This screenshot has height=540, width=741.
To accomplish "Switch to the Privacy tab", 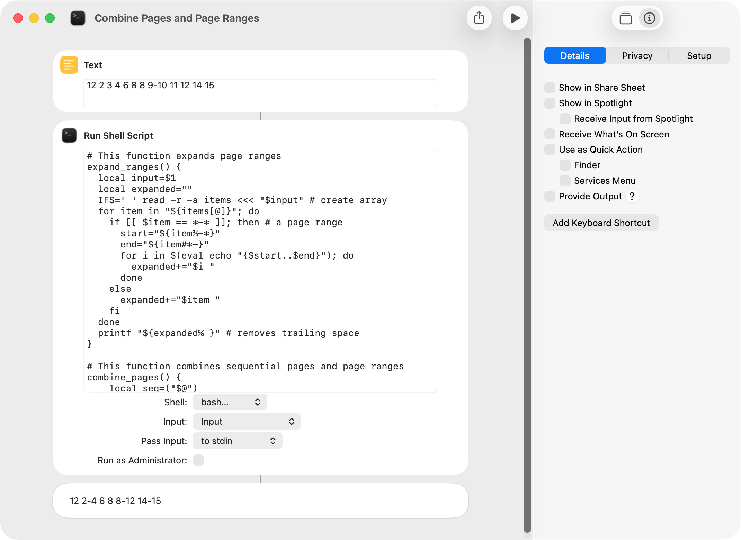I will (x=637, y=56).
